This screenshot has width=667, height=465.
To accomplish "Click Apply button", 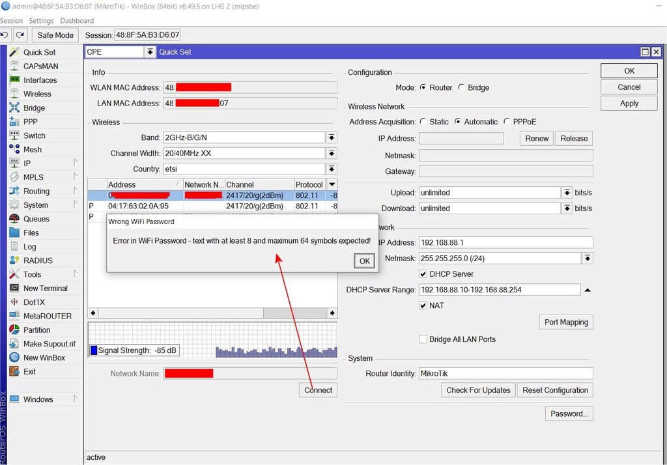I will pyautogui.click(x=629, y=104).
